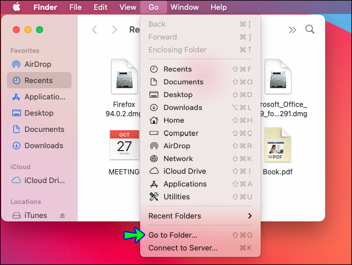Image resolution: width=352 pixels, height=265 pixels.
Task: Go forward with toolbar right chevron
Action: (114, 30)
